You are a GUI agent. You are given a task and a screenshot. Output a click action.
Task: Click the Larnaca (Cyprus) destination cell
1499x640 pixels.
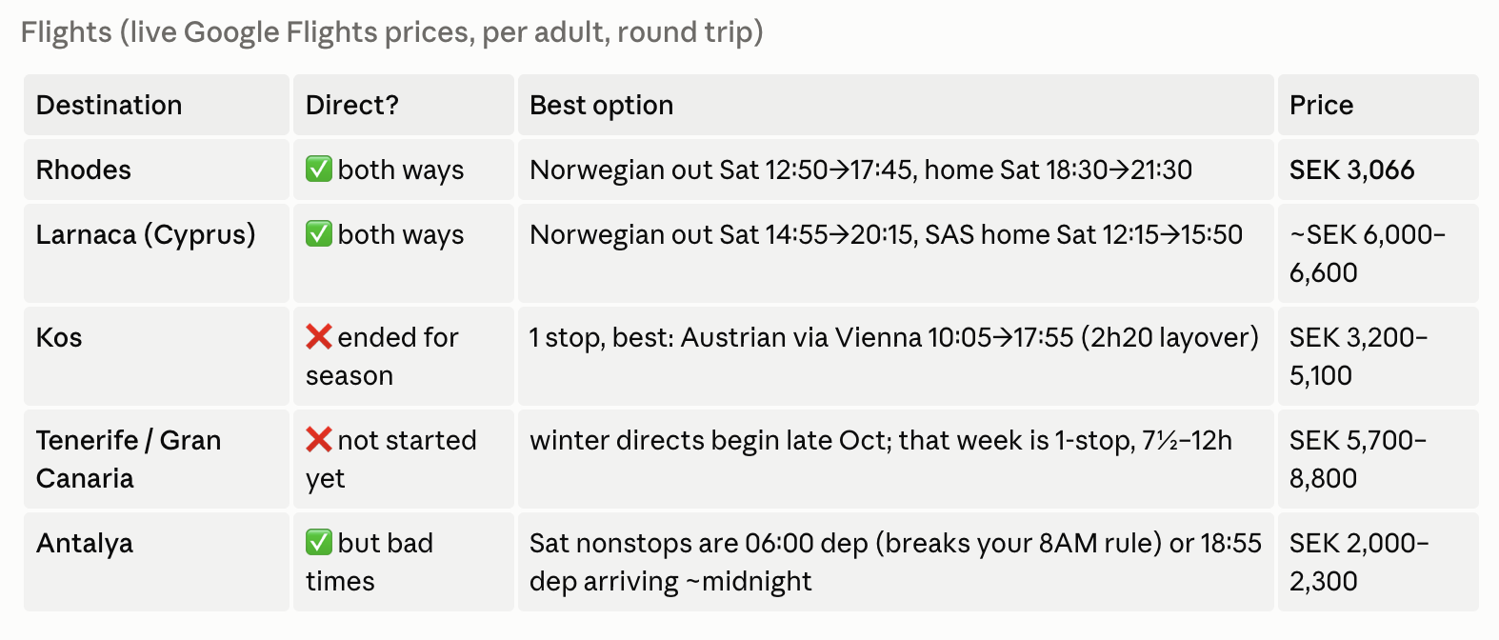pyautogui.click(x=156, y=253)
